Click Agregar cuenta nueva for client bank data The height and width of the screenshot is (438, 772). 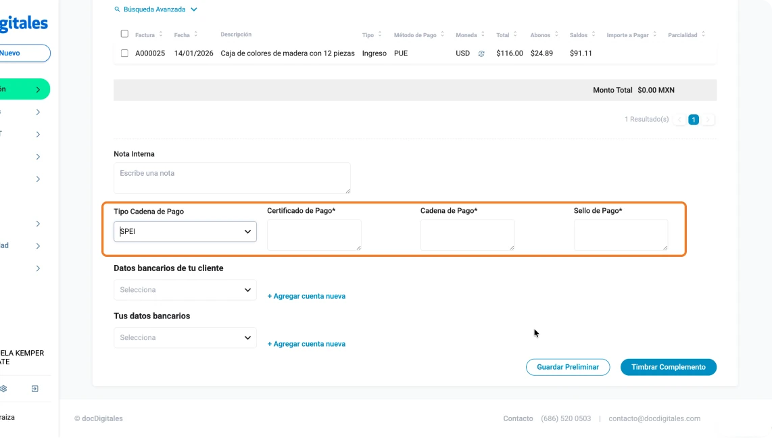click(x=306, y=296)
